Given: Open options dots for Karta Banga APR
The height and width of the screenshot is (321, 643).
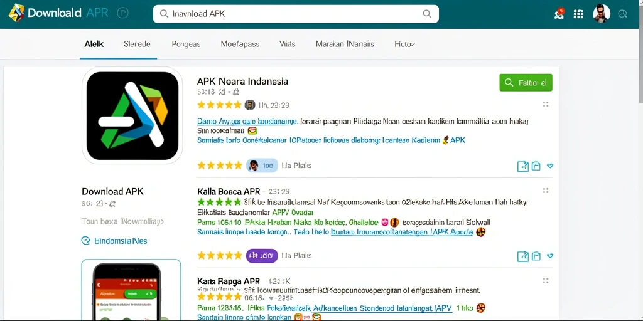Looking at the screenshot, I should (546, 280).
